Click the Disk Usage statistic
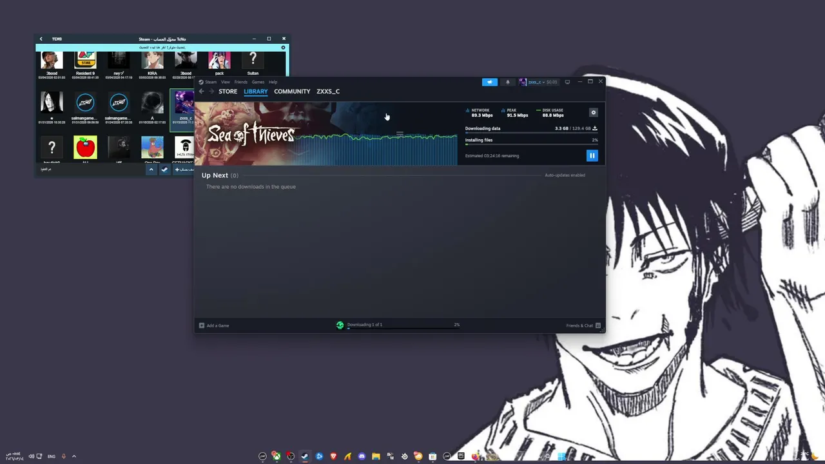The image size is (825, 464). coord(551,113)
